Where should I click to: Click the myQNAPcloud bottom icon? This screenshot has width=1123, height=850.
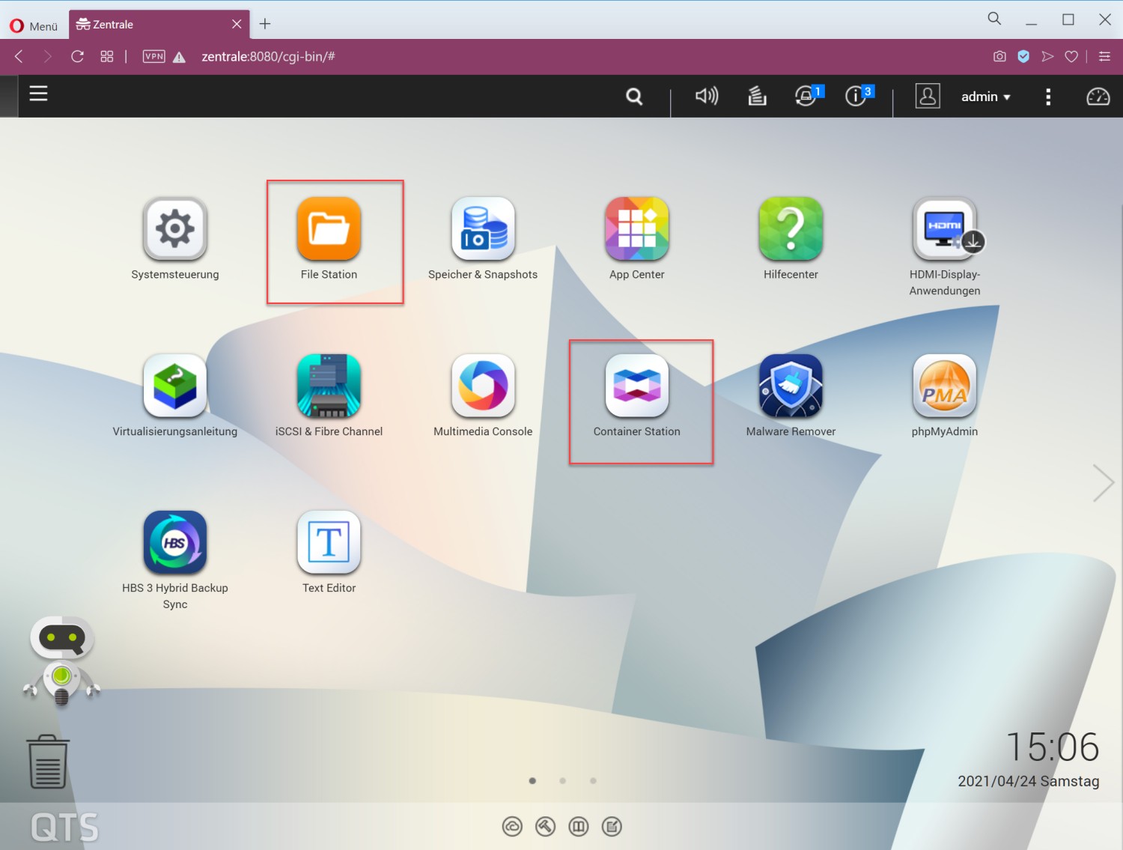pyautogui.click(x=512, y=827)
